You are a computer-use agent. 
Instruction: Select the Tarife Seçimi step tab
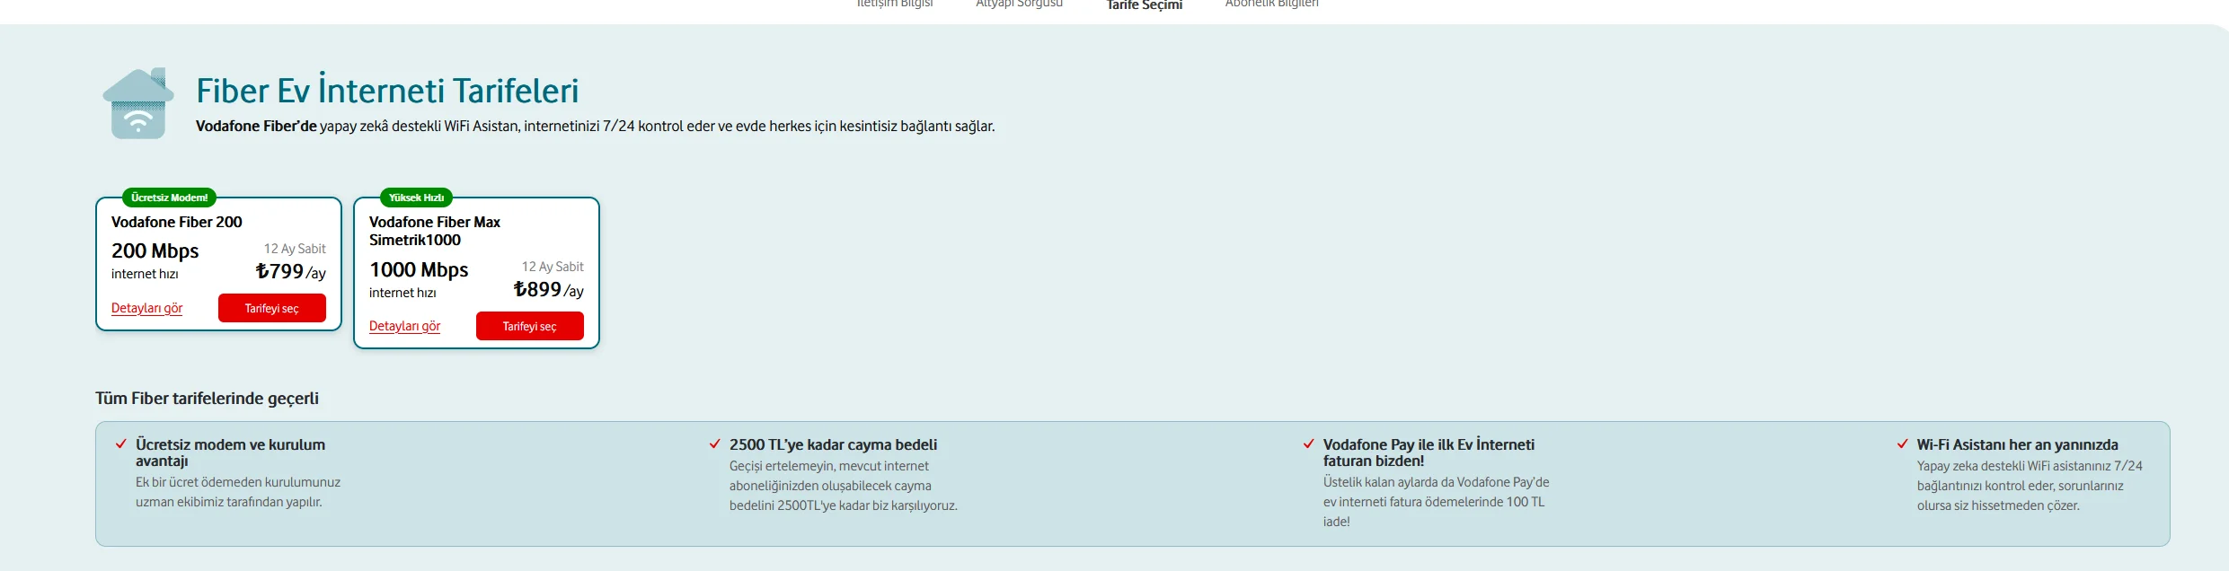[1144, 4]
